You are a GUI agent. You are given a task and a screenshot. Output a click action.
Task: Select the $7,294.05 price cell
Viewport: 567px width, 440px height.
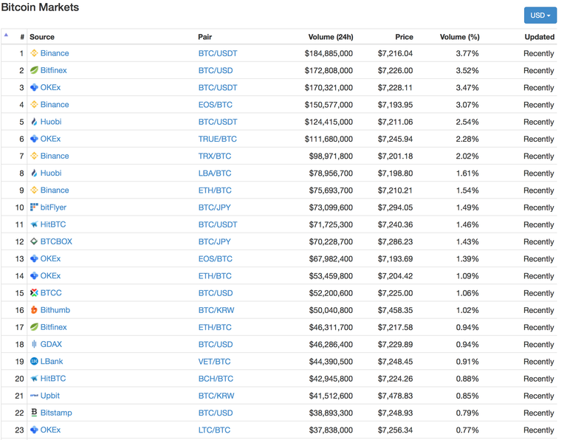(x=395, y=207)
